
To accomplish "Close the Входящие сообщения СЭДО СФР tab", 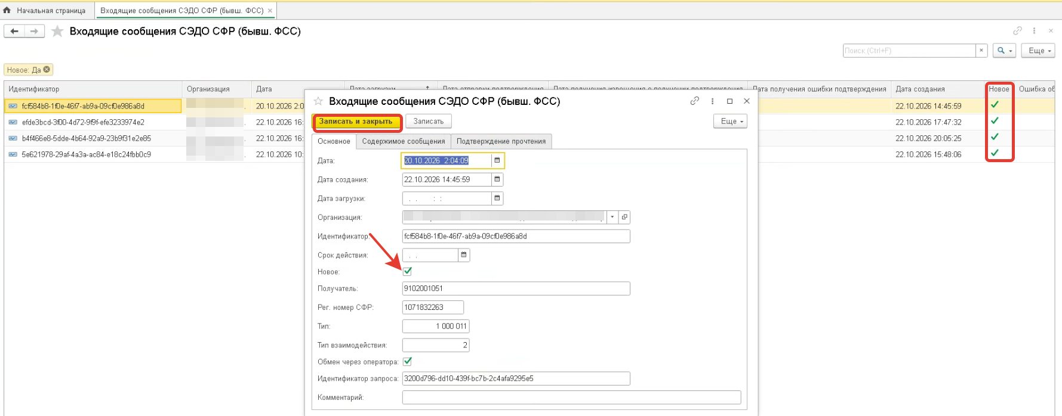I will tap(270, 11).
